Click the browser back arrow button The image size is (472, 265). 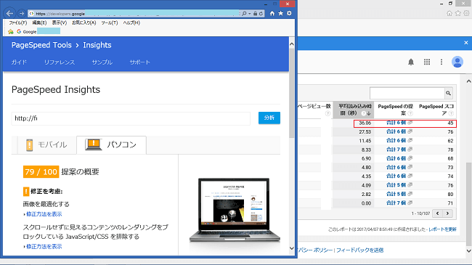coord(9,13)
